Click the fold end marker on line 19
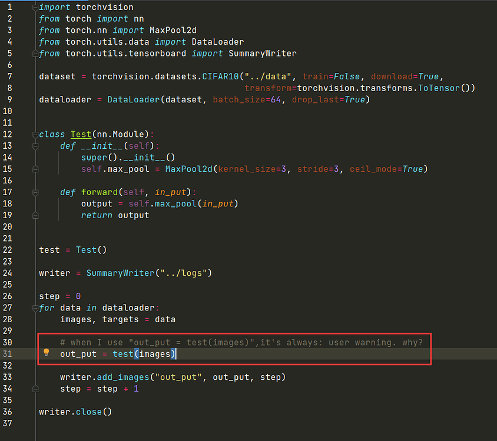 pyautogui.click(x=36, y=215)
